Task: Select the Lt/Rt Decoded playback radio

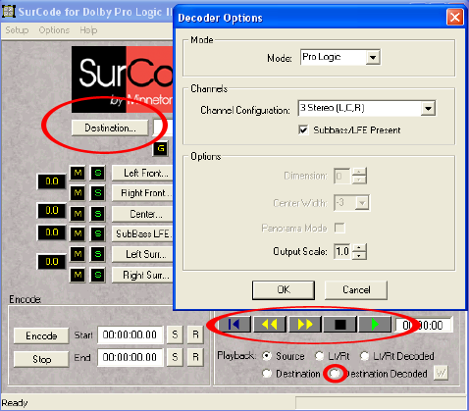Action: 364,356
